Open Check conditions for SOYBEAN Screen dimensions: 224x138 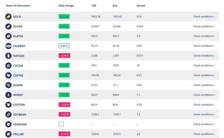coord(204,114)
